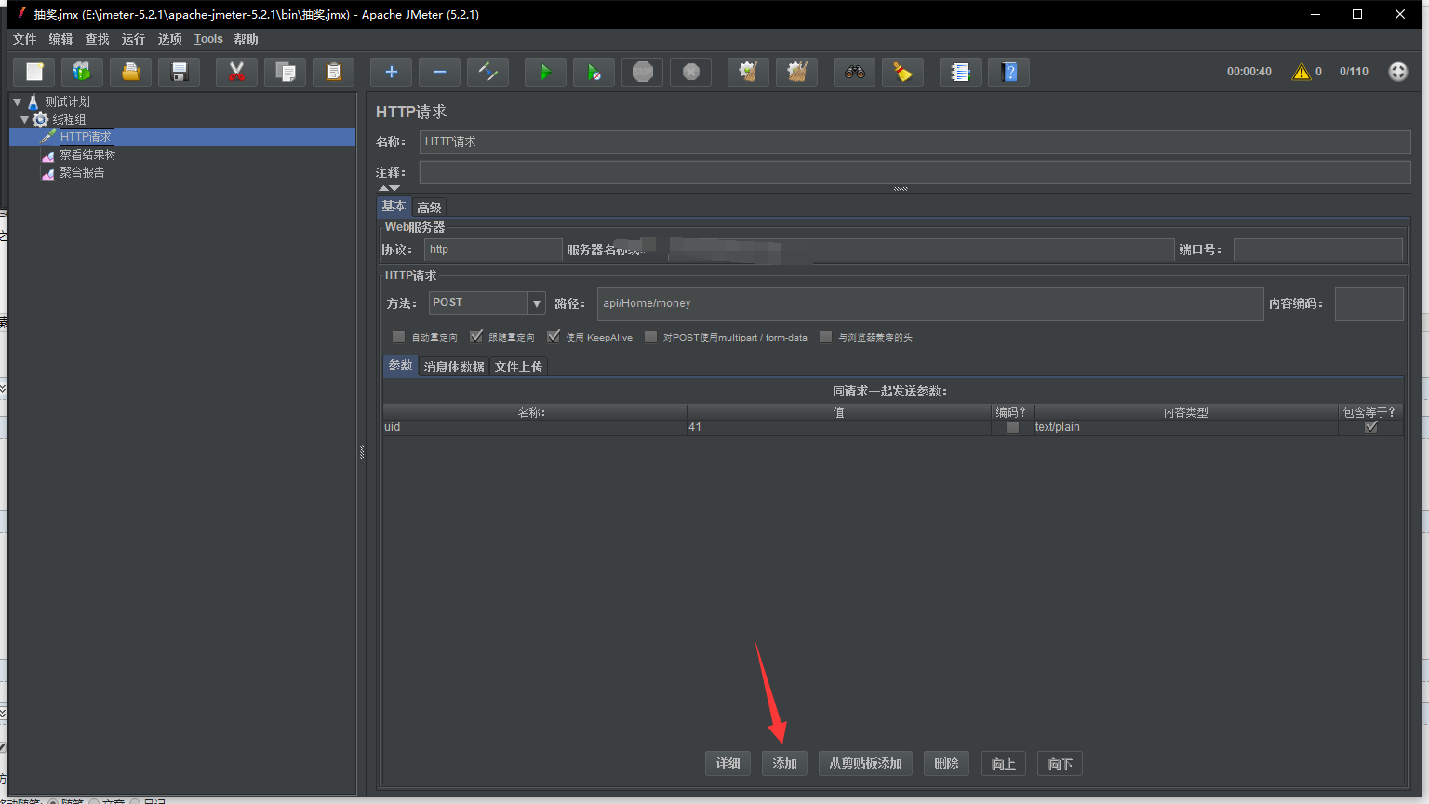Clear all results with double broom icon
Viewport: 1429px width, 804px height.
click(x=797, y=72)
